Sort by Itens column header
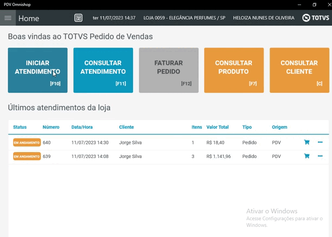 [x=197, y=127]
